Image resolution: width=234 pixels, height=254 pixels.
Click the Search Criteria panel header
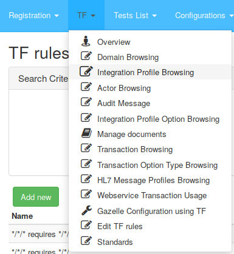coord(39,78)
